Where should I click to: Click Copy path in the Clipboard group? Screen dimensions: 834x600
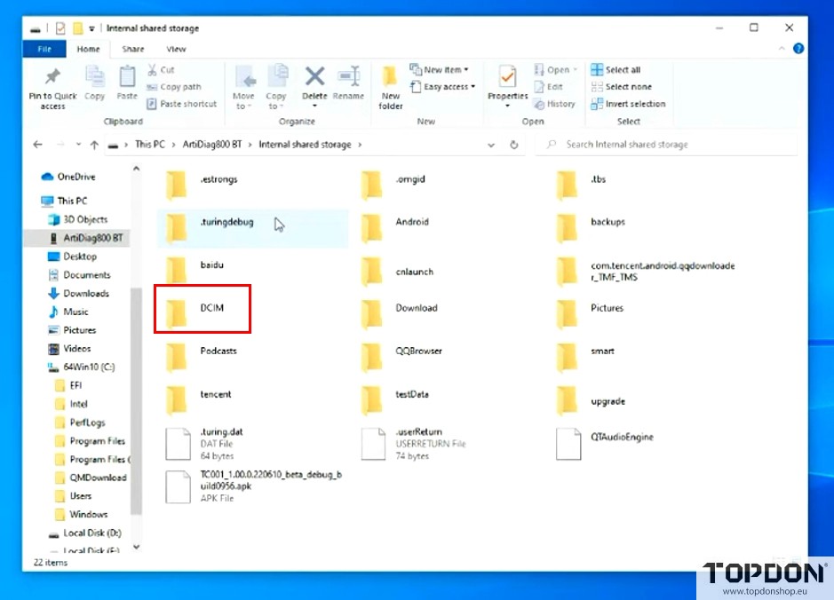pyautogui.click(x=177, y=86)
